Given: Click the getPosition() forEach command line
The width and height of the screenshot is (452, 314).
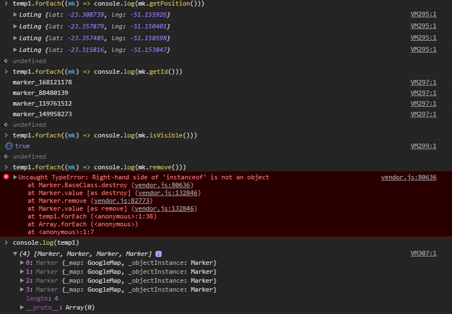Looking at the screenshot, I should [x=109, y=3].
